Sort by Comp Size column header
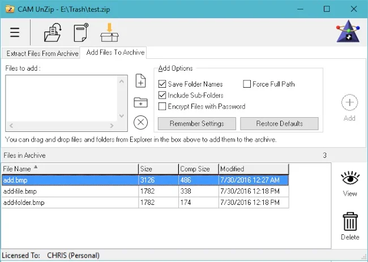The height and width of the screenshot is (262, 368). [198, 169]
